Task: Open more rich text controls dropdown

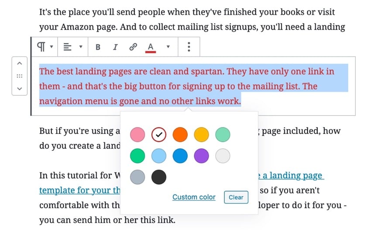Action: 168,47
